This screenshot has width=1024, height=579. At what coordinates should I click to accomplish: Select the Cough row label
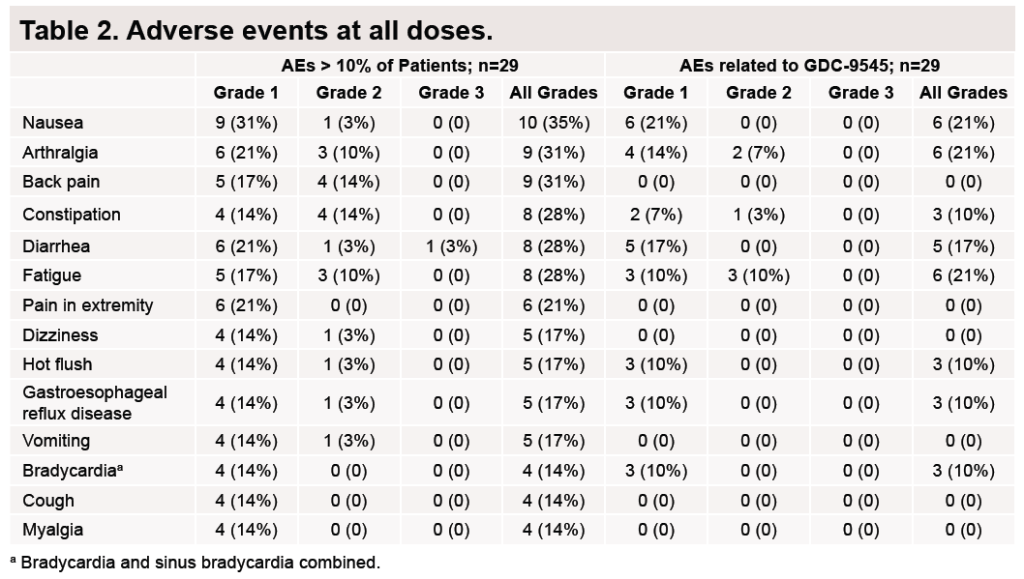[48, 501]
